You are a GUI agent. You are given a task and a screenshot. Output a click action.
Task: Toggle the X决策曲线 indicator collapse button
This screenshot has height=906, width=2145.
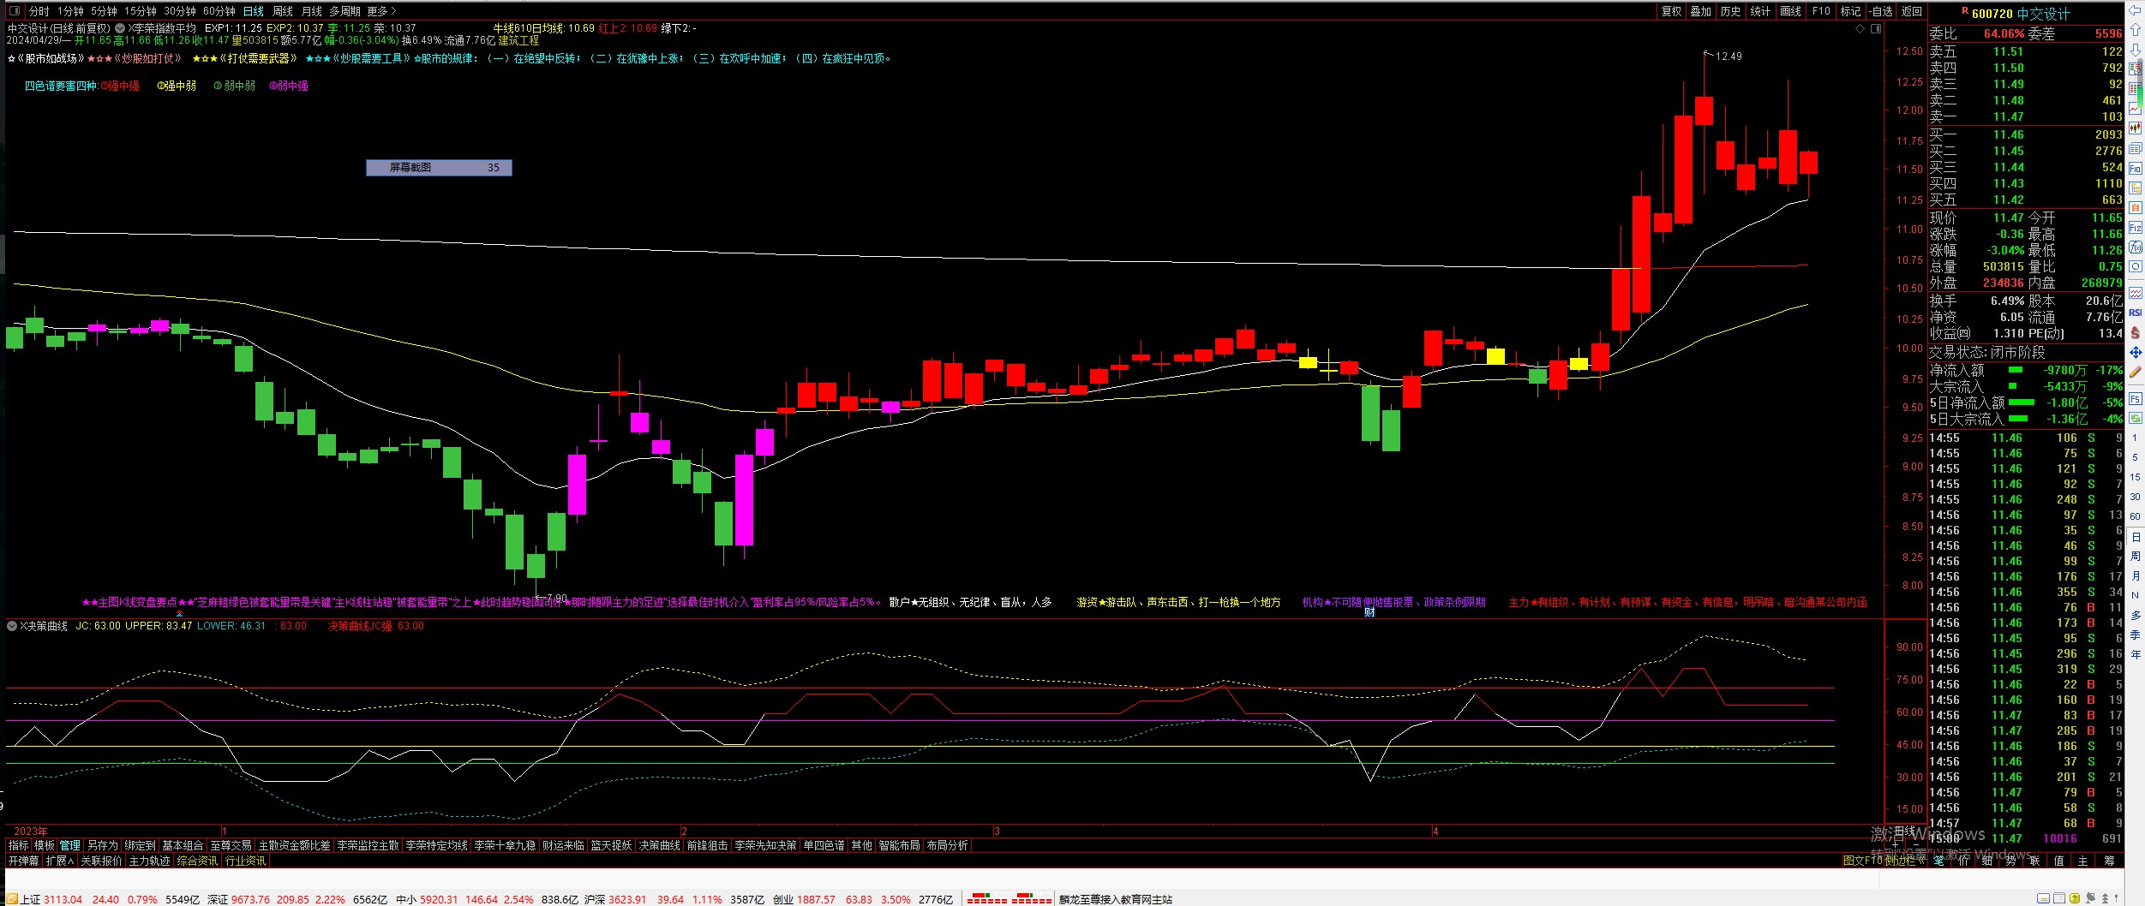click(x=12, y=626)
